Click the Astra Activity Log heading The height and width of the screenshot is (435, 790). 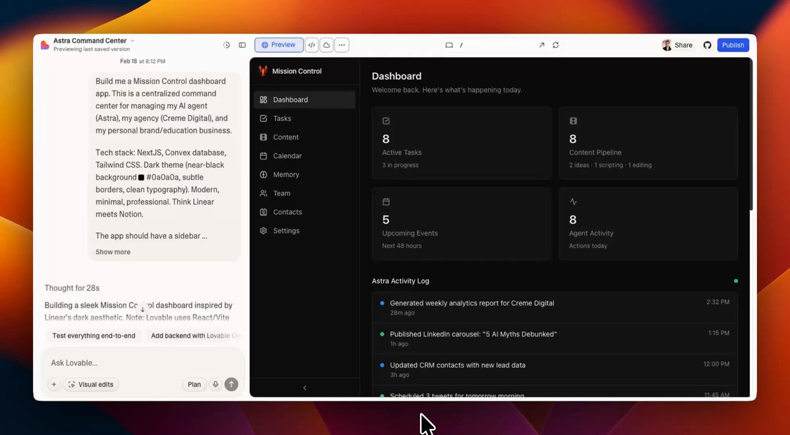click(400, 281)
